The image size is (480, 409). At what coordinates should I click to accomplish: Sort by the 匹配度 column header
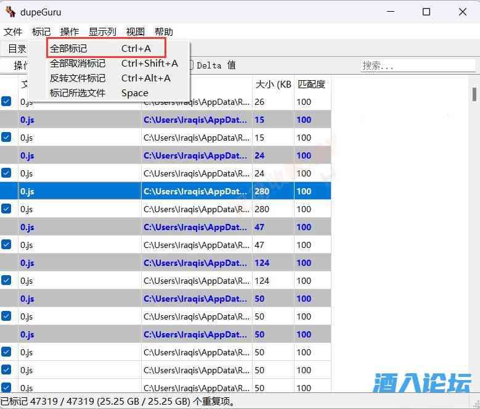coord(312,85)
